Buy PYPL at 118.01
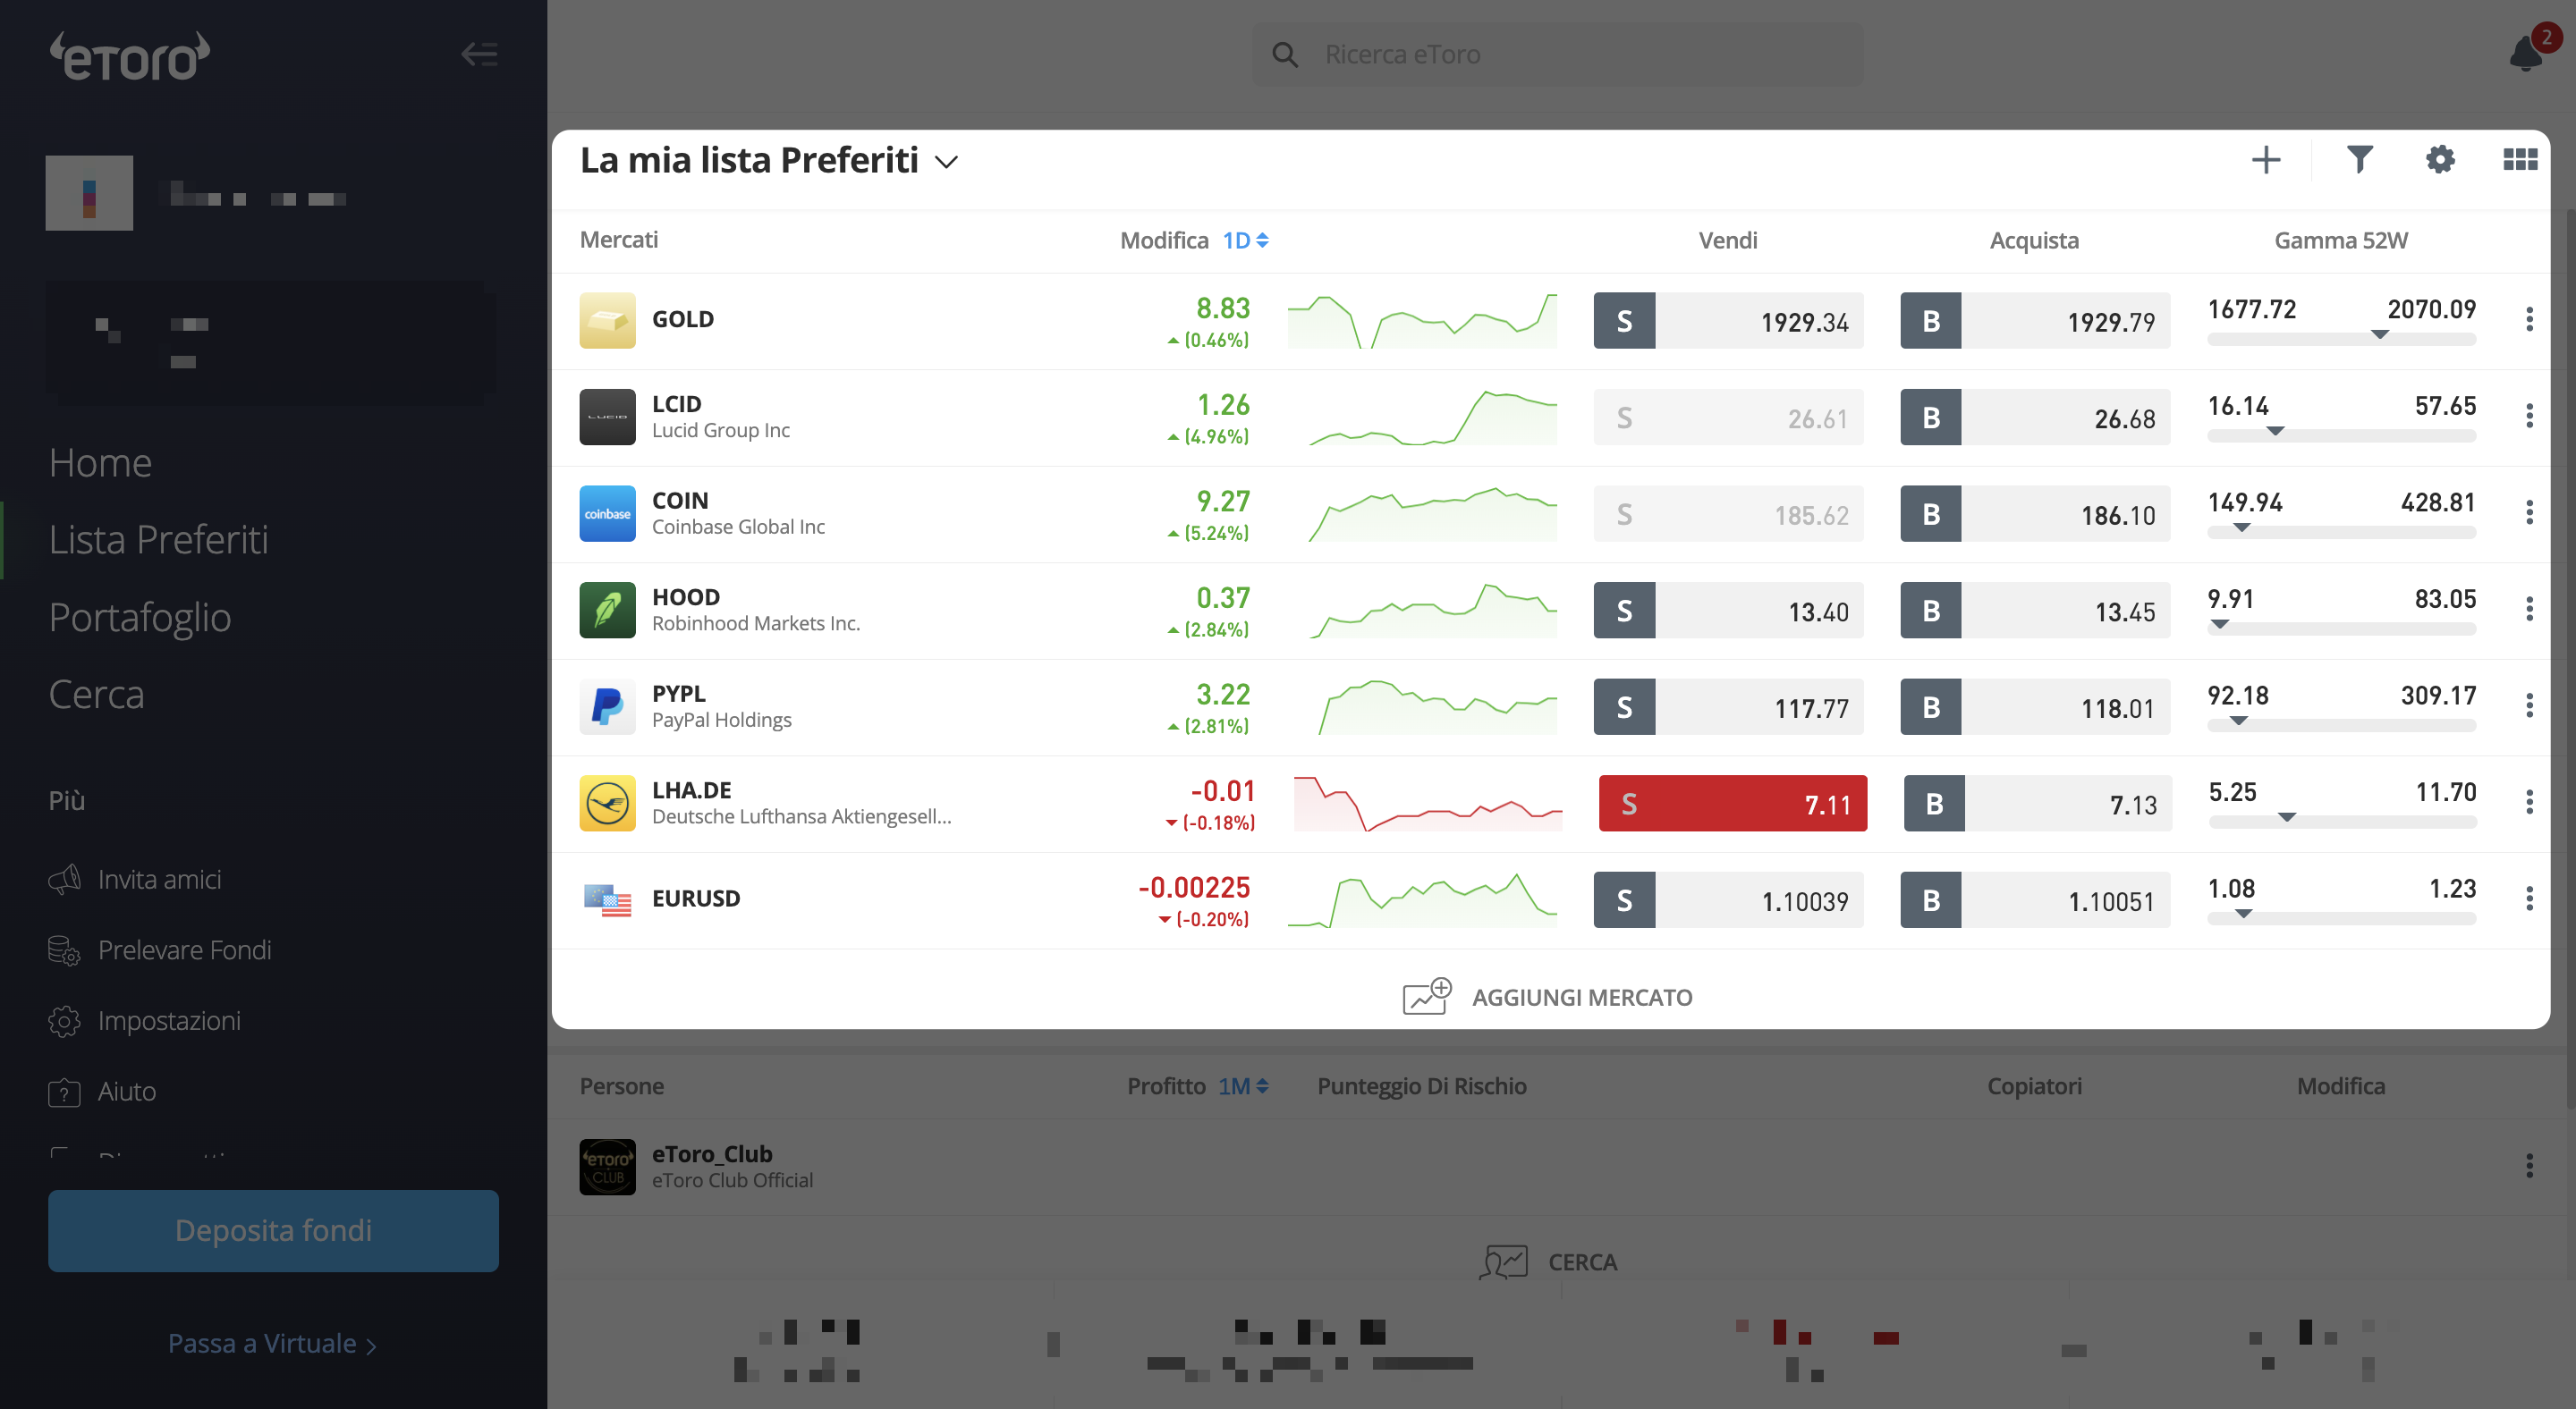 point(2035,706)
